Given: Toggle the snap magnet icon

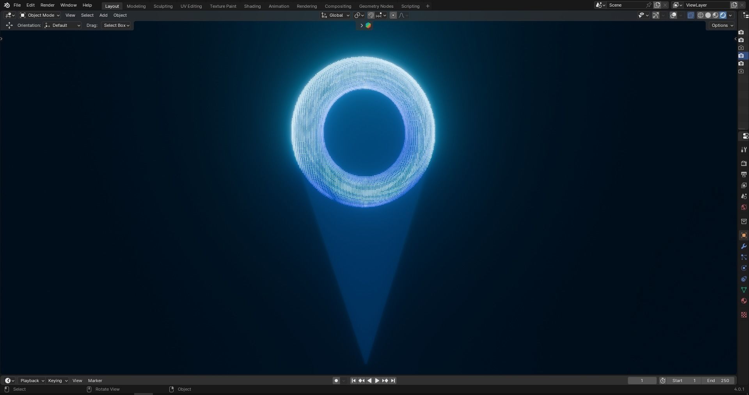Looking at the screenshot, I should (x=371, y=15).
